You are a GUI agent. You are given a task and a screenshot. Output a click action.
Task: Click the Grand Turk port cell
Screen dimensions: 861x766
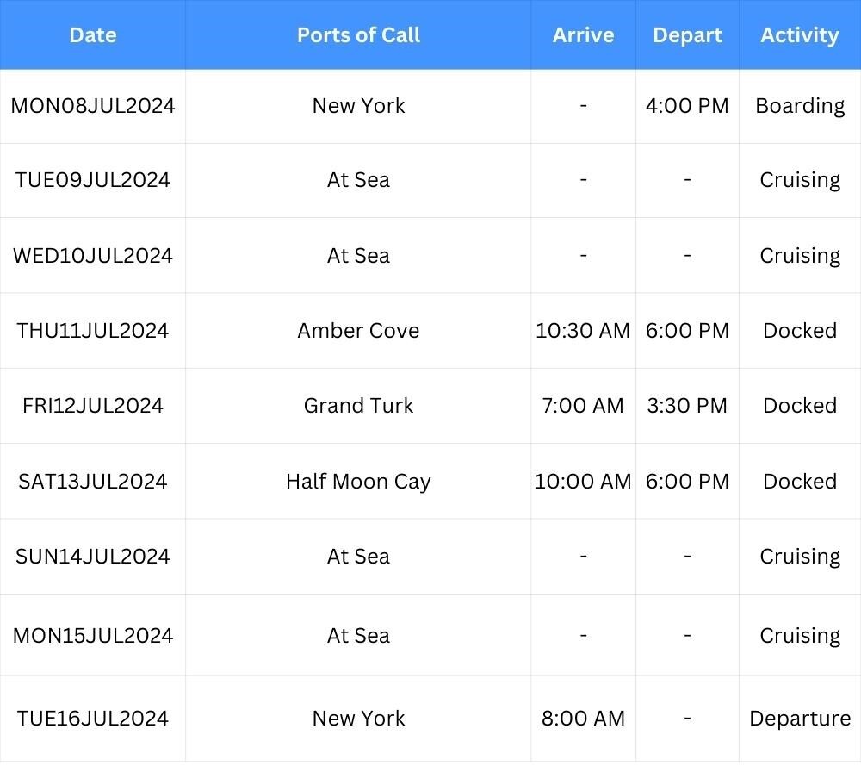point(358,406)
